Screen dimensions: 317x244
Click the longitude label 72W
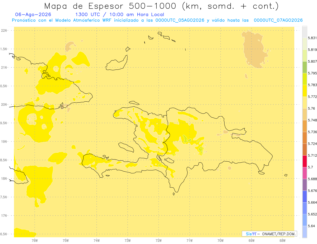[x=158, y=241]
